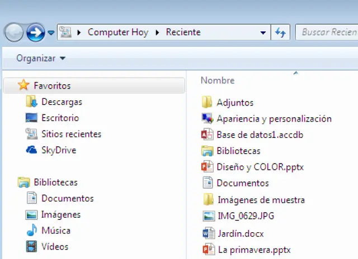Click the forward navigation arrow button
This screenshot has width=358, height=259.
(36, 32)
